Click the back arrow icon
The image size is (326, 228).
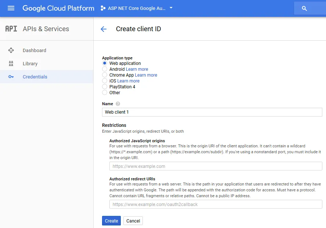tap(104, 29)
